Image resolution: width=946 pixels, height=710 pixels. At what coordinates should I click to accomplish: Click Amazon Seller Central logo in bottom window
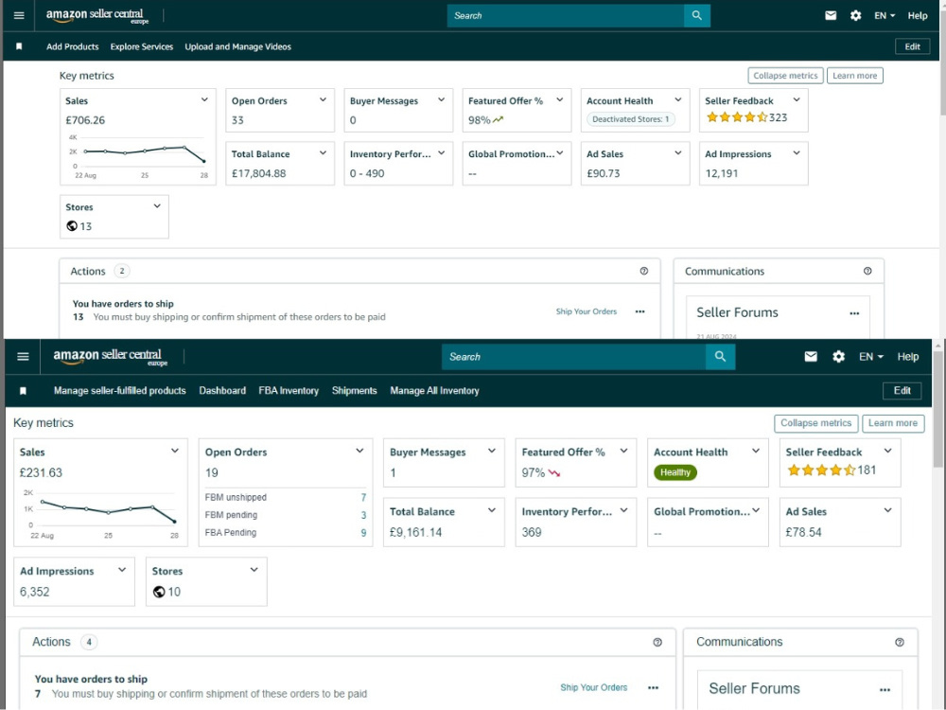110,357
